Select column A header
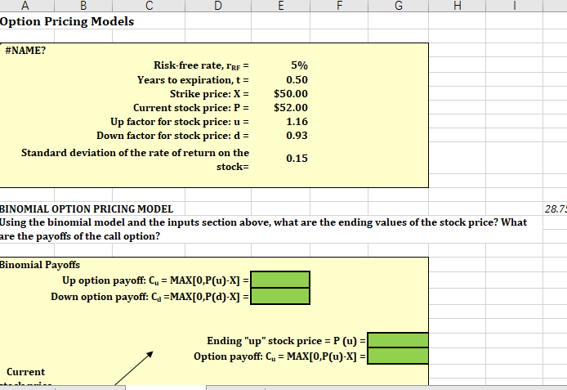The image size is (567, 390). [x=25, y=6]
